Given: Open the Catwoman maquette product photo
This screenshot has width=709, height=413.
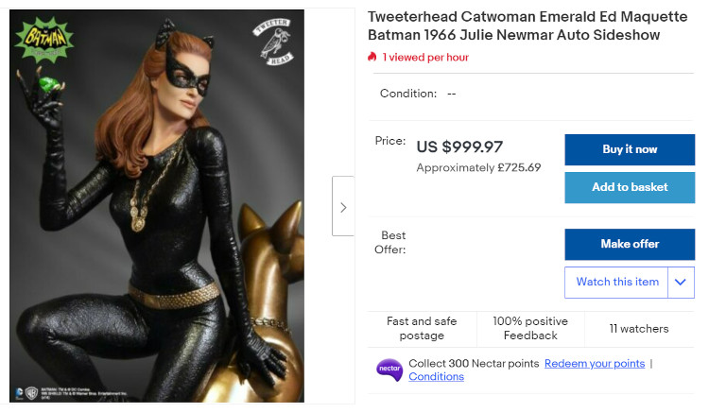Looking at the screenshot, I should tap(156, 208).
